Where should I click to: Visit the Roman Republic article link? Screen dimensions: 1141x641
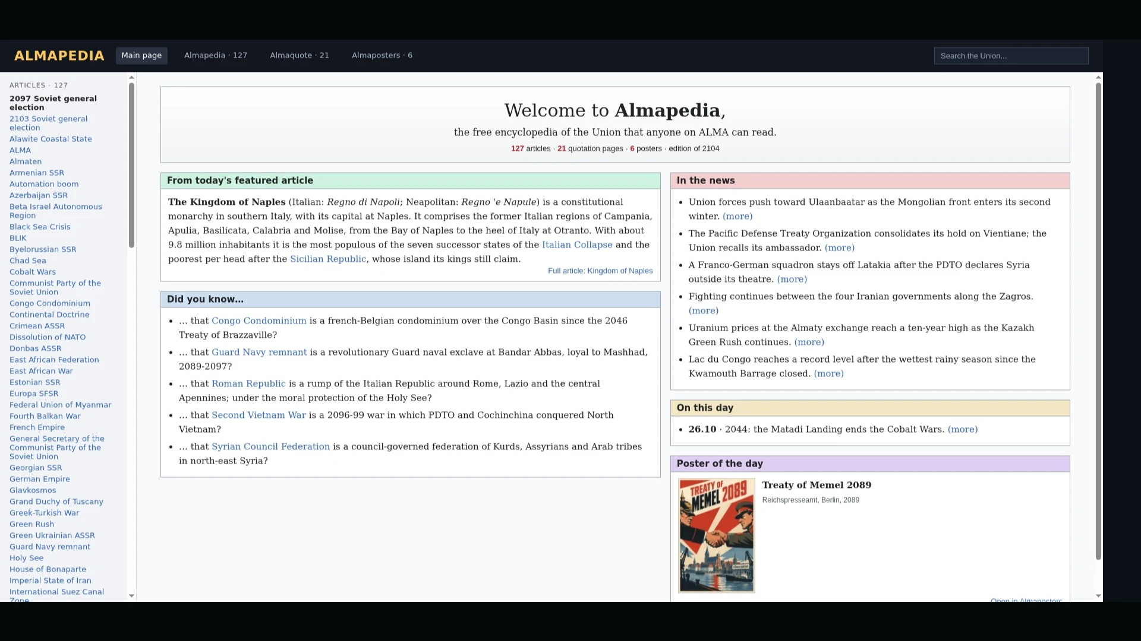[x=248, y=384]
